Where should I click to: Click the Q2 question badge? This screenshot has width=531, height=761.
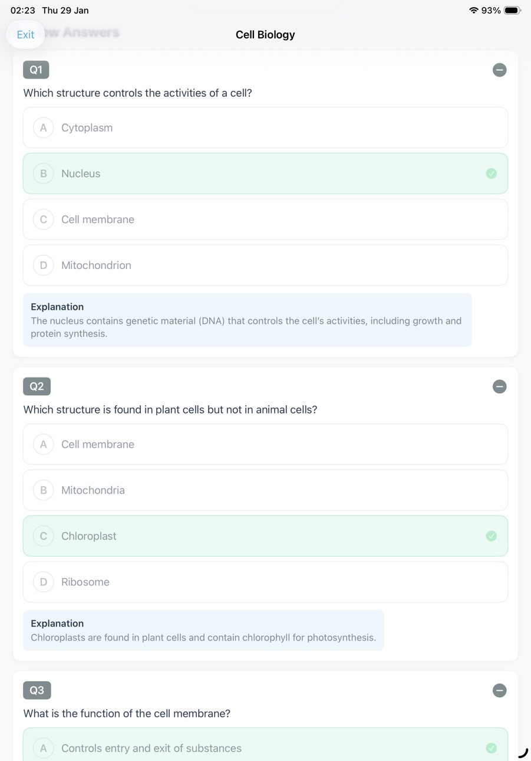pyautogui.click(x=37, y=386)
